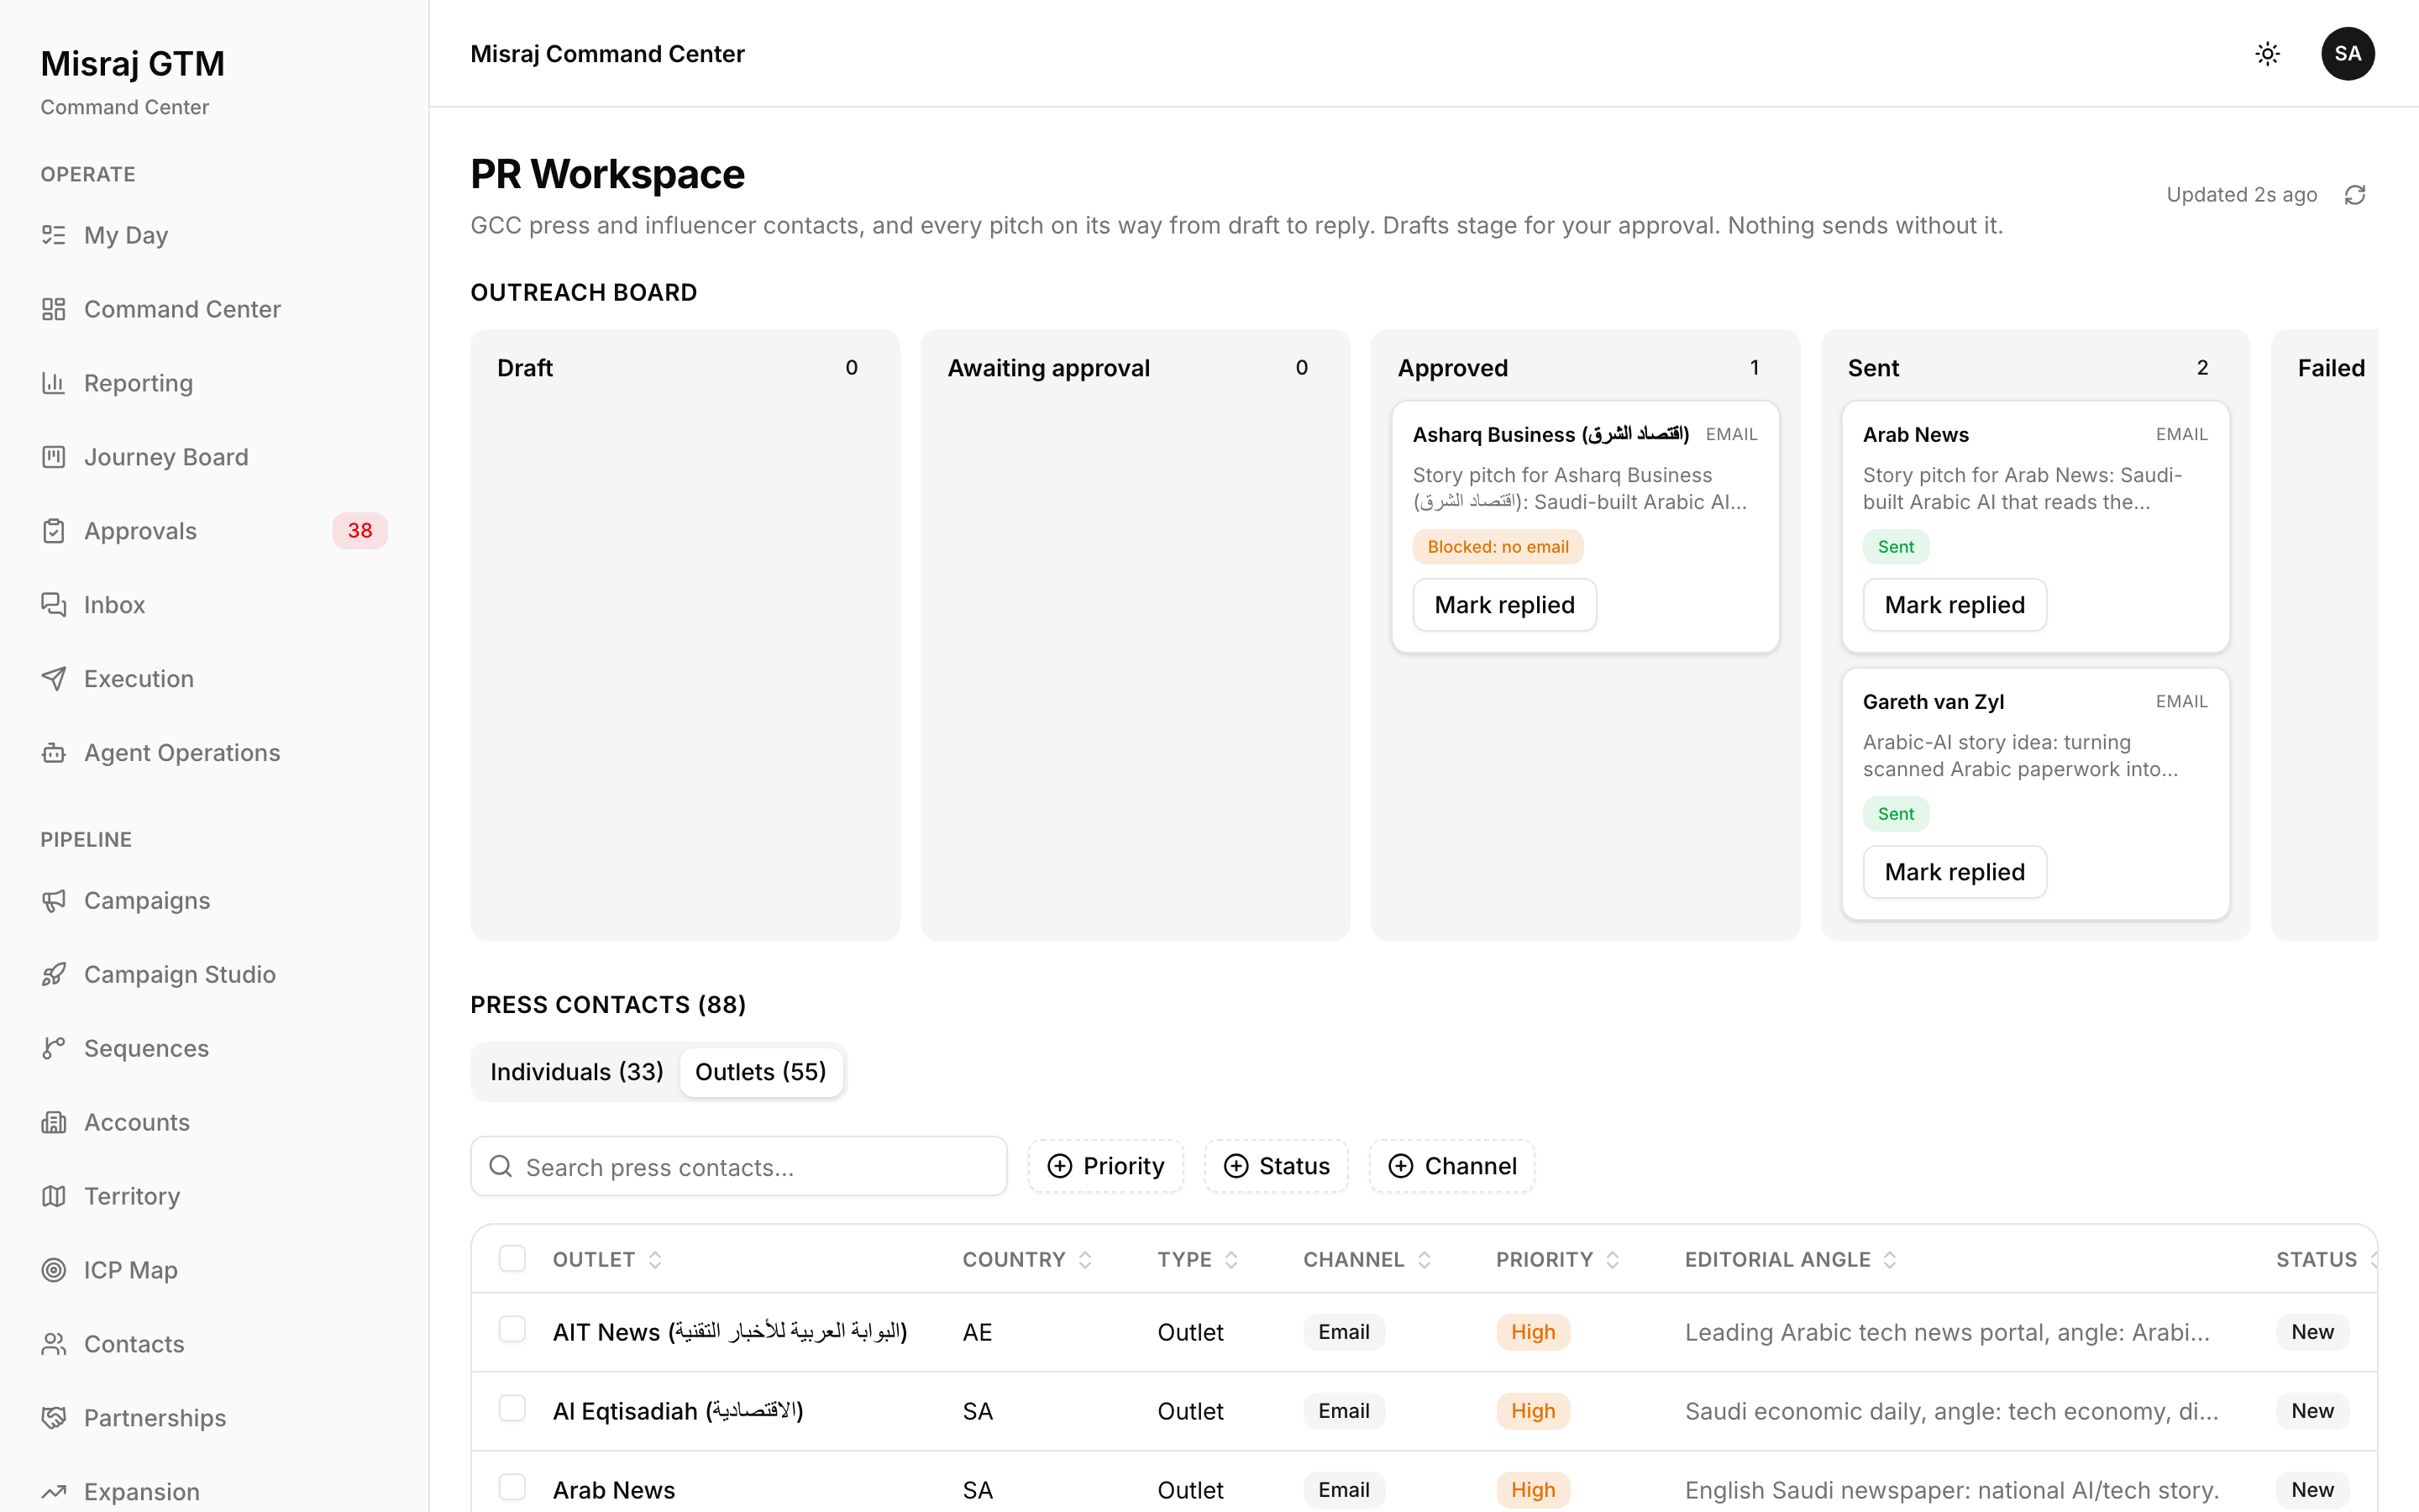Click the New status in Al Eqtisadiah row
This screenshot has width=2419, height=1512.
click(x=2312, y=1411)
